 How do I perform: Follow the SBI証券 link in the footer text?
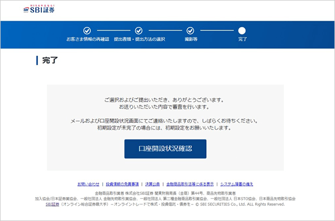(x=52, y=204)
